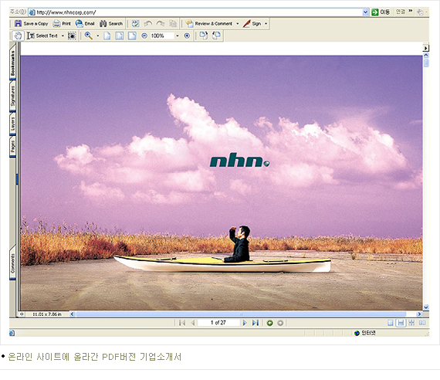Click the browser address bar URL

click(x=195, y=12)
